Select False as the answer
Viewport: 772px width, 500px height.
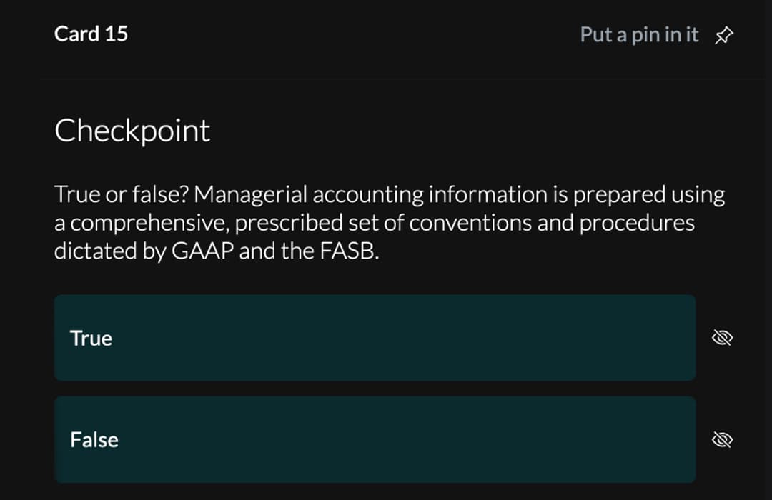[375, 440]
